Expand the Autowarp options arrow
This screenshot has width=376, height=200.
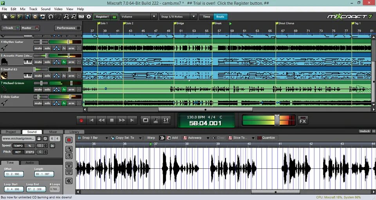pos(208,138)
